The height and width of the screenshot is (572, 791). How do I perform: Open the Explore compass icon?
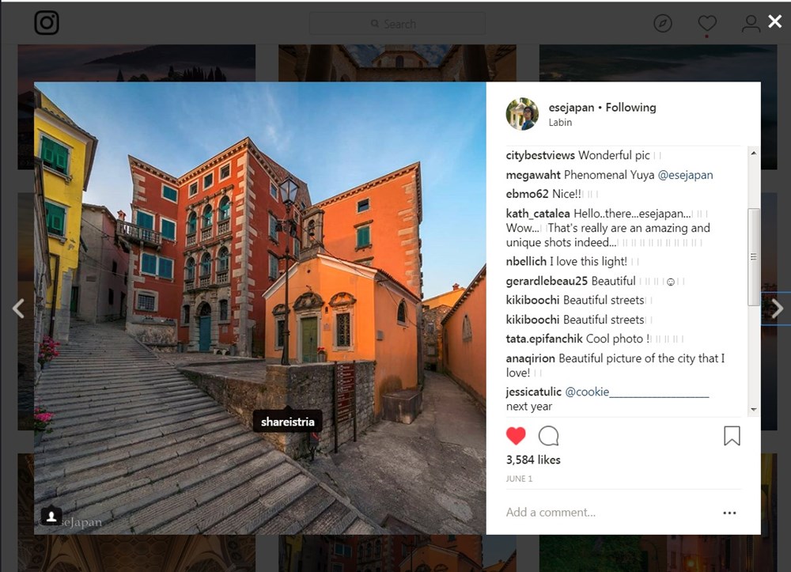click(663, 24)
